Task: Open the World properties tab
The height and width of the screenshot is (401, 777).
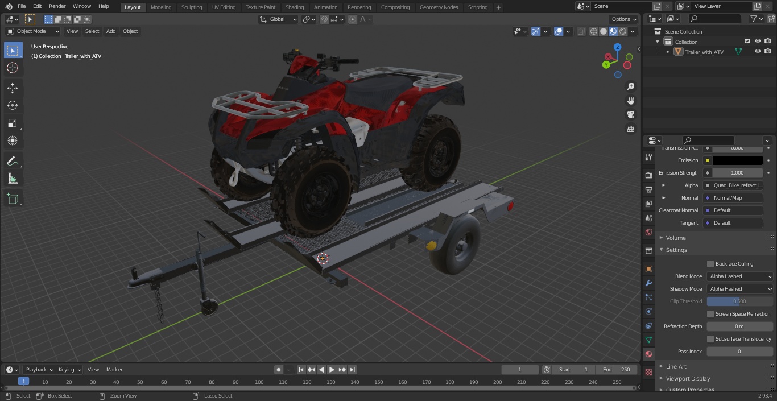Action: (x=648, y=232)
